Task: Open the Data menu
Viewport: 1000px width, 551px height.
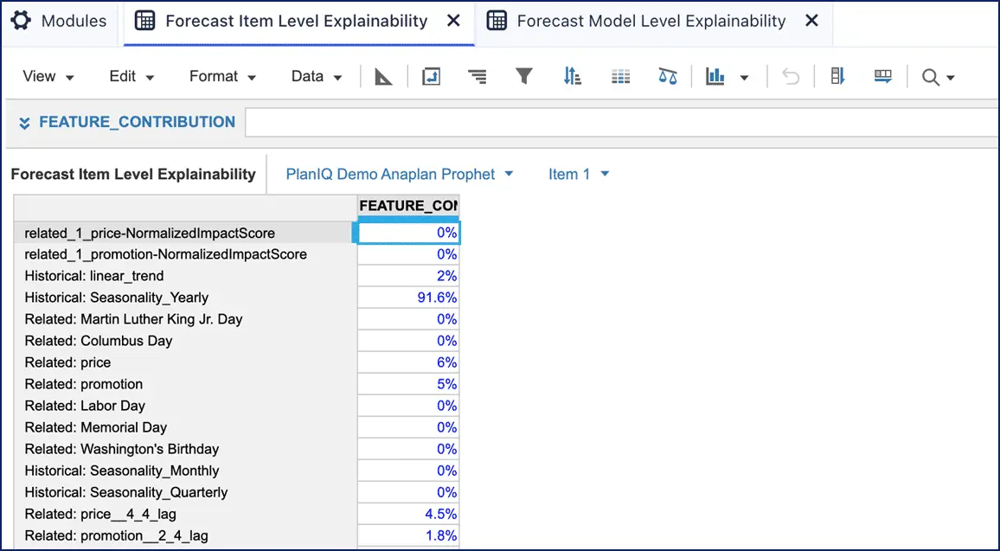Action: pyautogui.click(x=315, y=76)
